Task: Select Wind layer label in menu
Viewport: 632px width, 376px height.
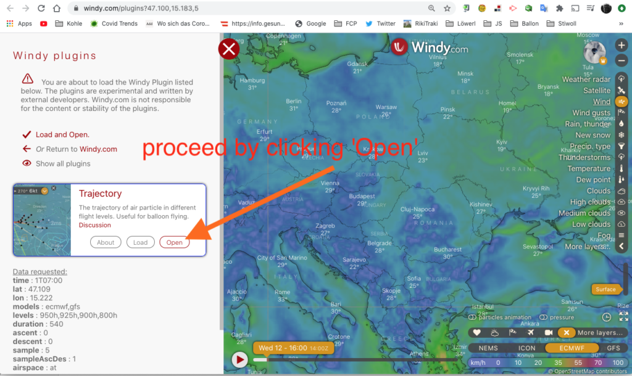Action: coord(601,102)
